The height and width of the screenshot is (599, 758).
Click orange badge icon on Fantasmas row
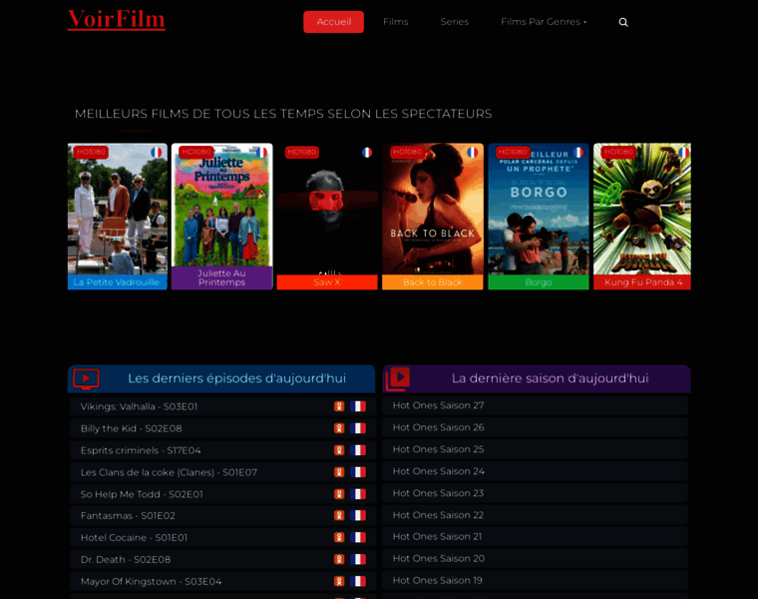[x=339, y=515]
